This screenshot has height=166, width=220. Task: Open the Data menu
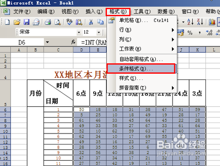coord(166,11)
